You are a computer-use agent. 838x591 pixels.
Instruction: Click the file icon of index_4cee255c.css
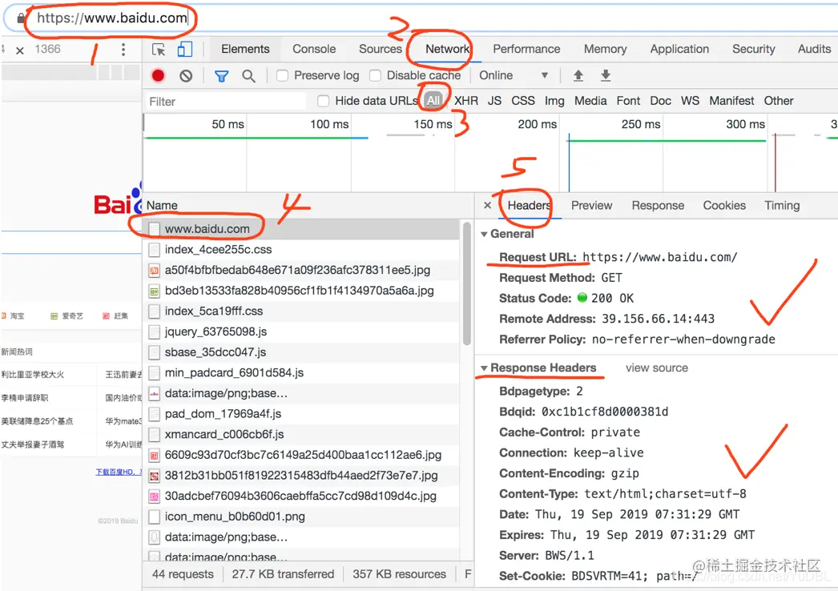coord(154,250)
